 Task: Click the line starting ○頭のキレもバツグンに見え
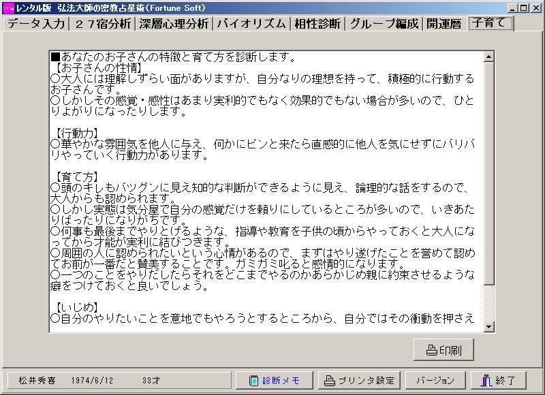[261, 187]
